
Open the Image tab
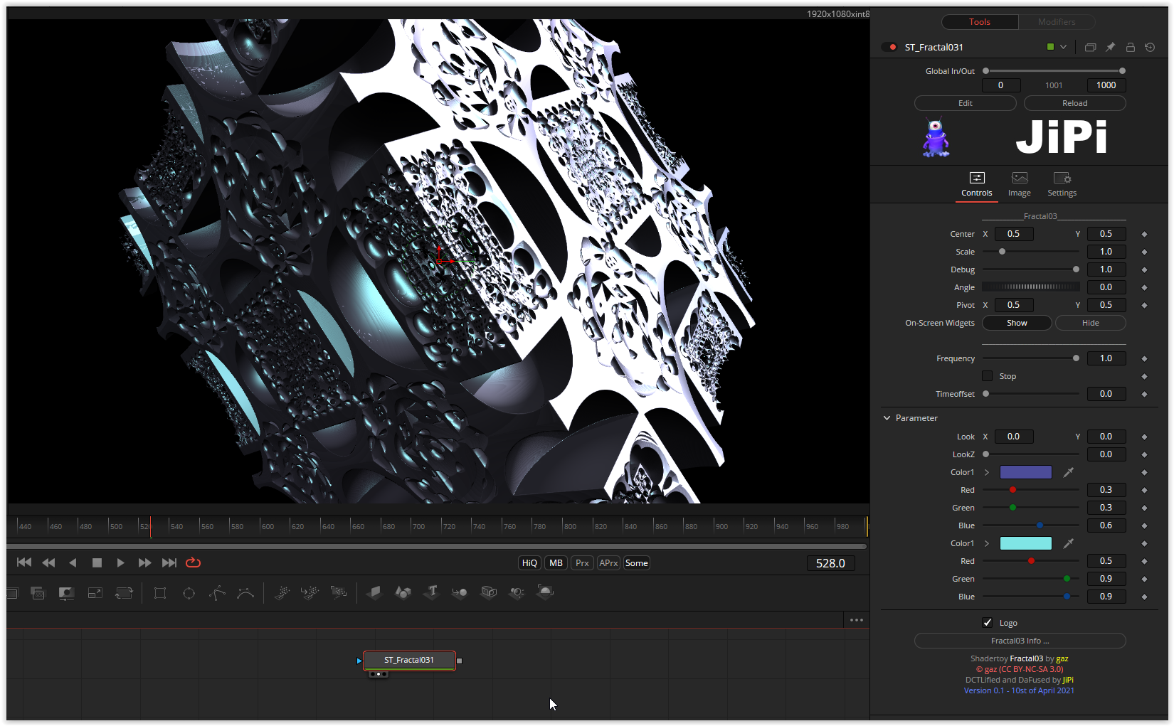pos(1020,185)
